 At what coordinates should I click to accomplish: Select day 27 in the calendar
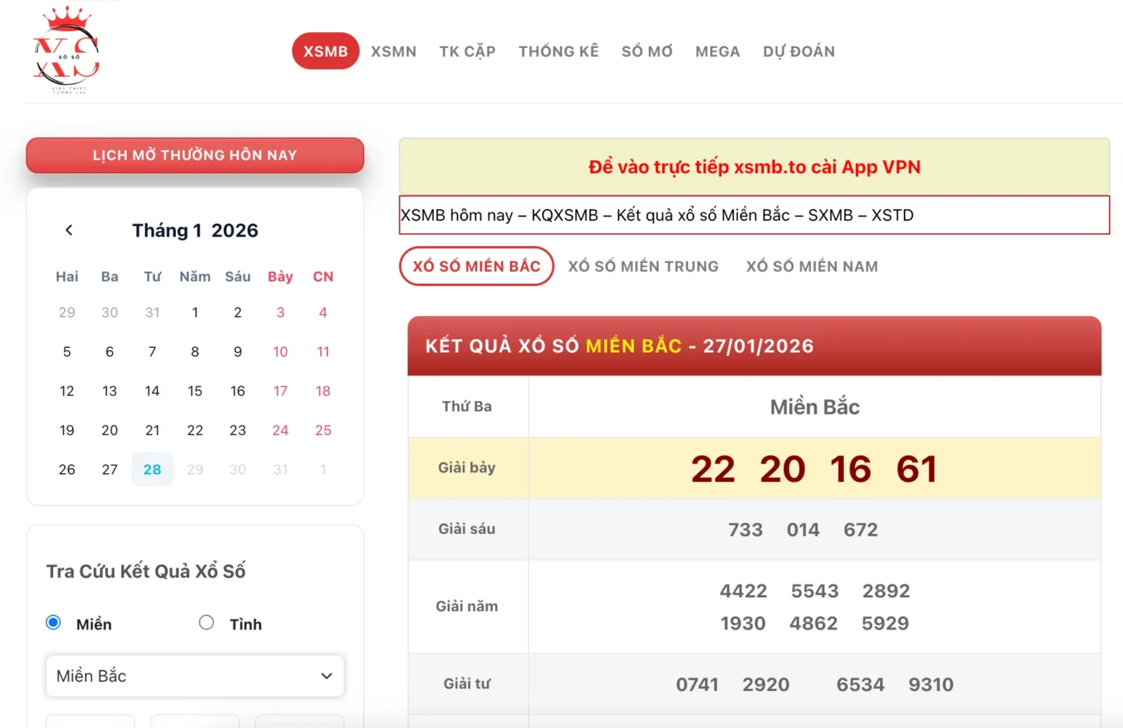(x=110, y=470)
